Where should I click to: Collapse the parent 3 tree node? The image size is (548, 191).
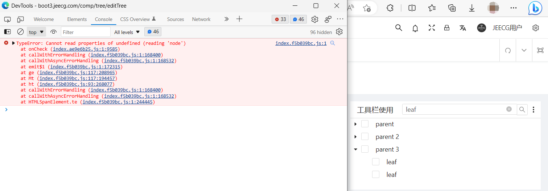click(x=355, y=149)
